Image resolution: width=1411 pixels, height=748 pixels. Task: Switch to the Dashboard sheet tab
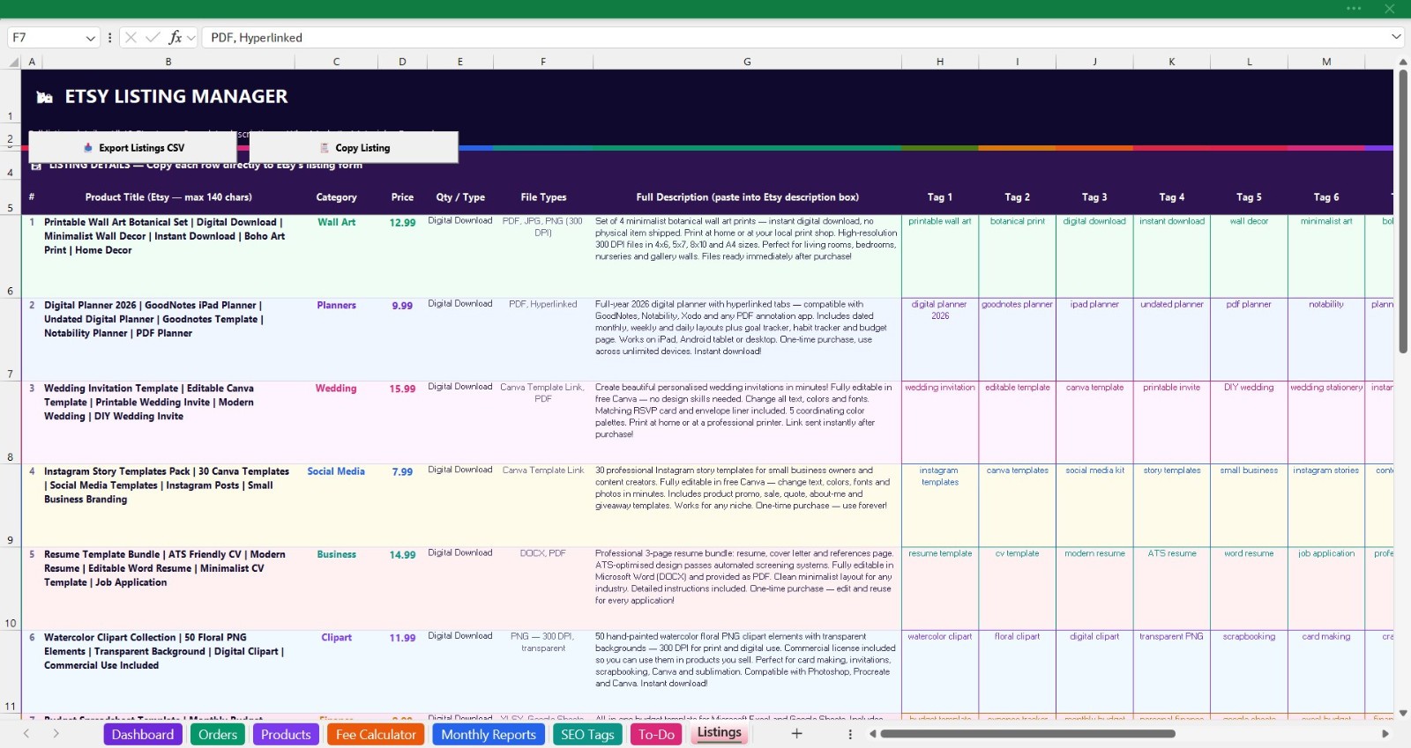click(x=143, y=734)
